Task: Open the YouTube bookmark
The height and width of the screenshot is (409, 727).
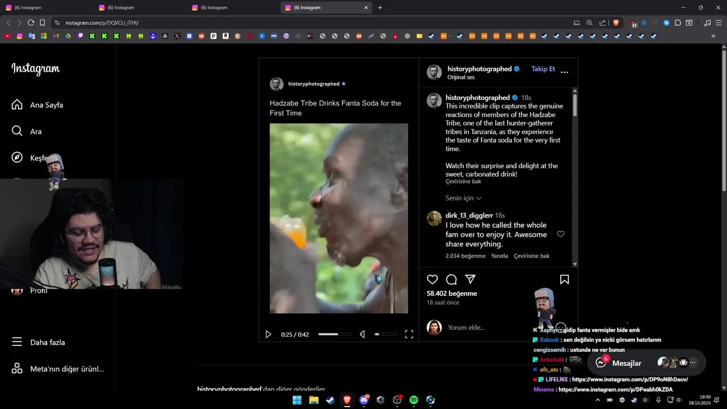Action: tap(7, 36)
